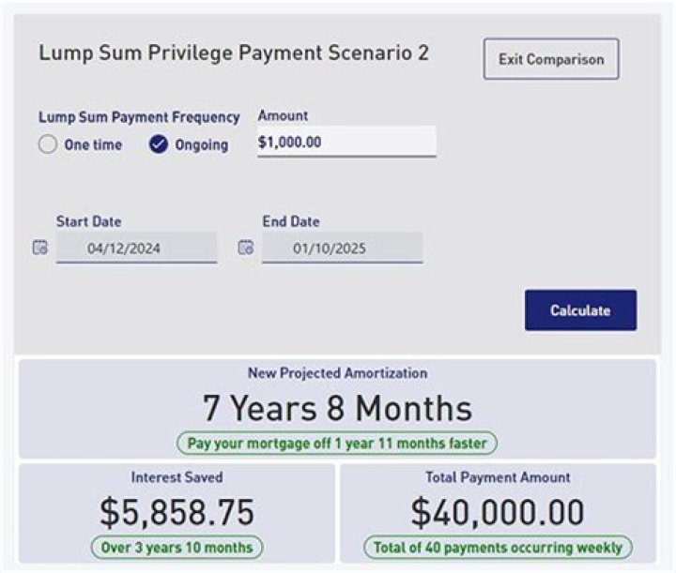The height and width of the screenshot is (573, 676).
Task: Click the 7 Years 8 Months amortization value
Action: point(337,409)
